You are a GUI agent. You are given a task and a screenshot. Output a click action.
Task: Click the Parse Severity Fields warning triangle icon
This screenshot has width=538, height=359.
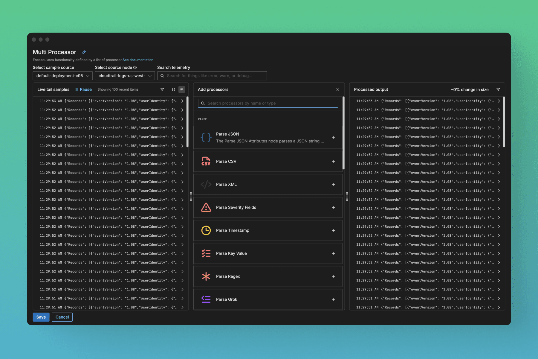tap(206, 207)
